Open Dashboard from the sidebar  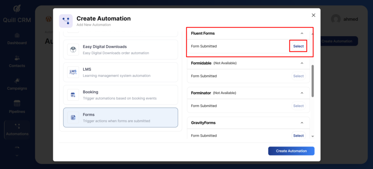point(17,38)
